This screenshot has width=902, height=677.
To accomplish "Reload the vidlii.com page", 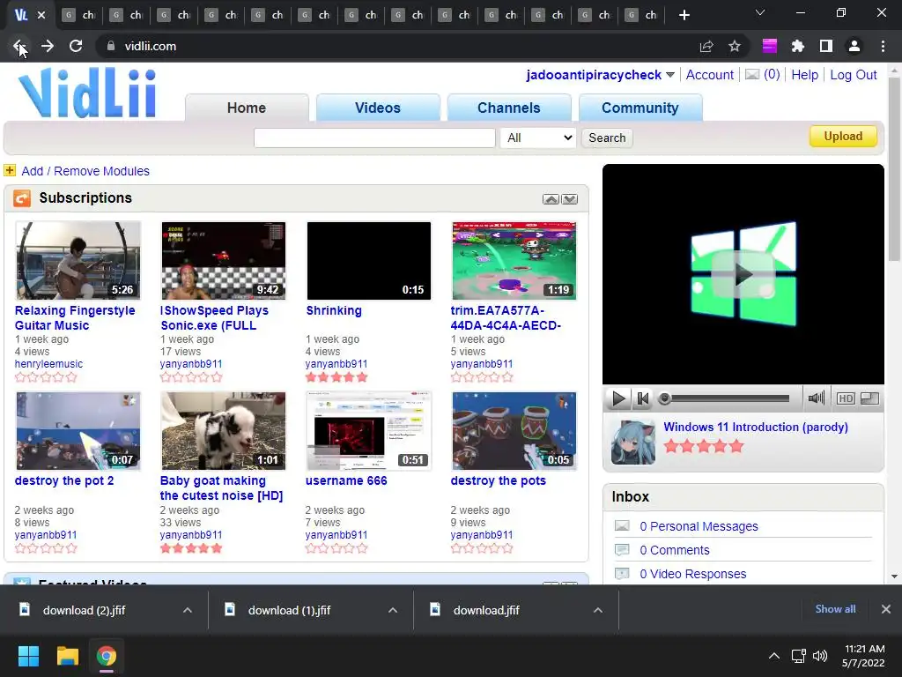I will click(x=76, y=46).
